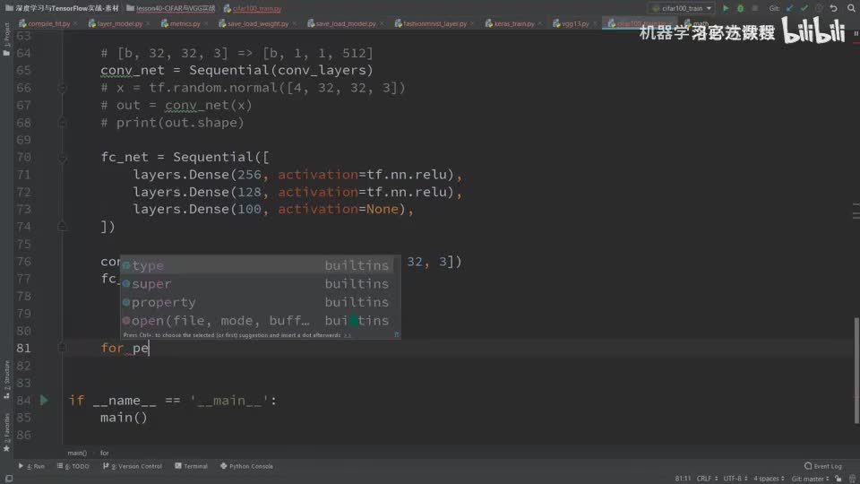Select 'type' completion suggestion
This screenshot has width=860, height=484.
coord(257,265)
